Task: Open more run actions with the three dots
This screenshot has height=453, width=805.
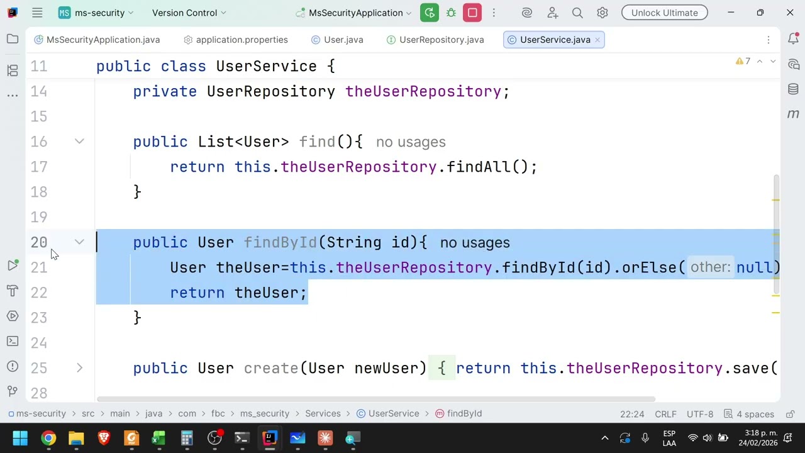Action: point(494,13)
